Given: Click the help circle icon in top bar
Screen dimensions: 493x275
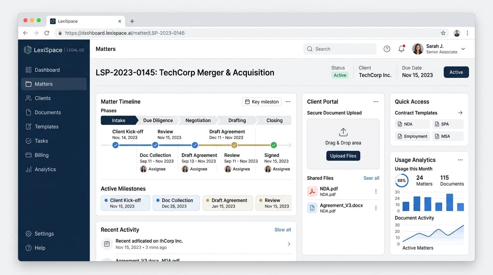Looking at the screenshot, I should click(387, 49).
